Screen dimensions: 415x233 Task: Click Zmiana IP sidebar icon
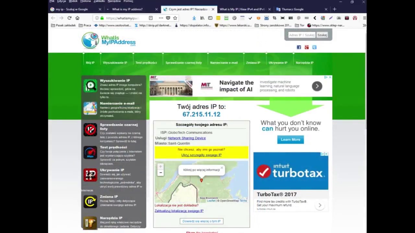pos(90,202)
